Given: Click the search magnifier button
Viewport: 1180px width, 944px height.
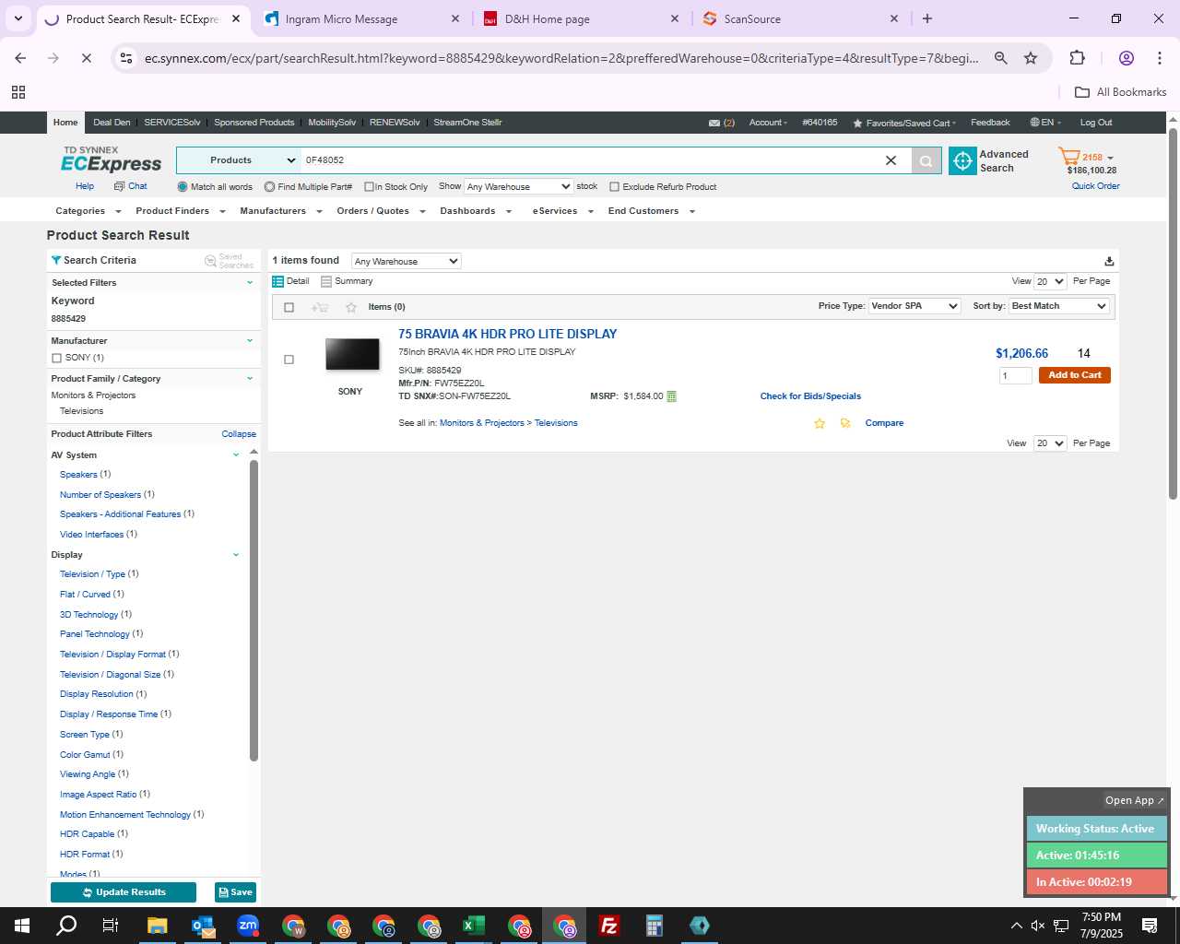Looking at the screenshot, I should (x=926, y=160).
